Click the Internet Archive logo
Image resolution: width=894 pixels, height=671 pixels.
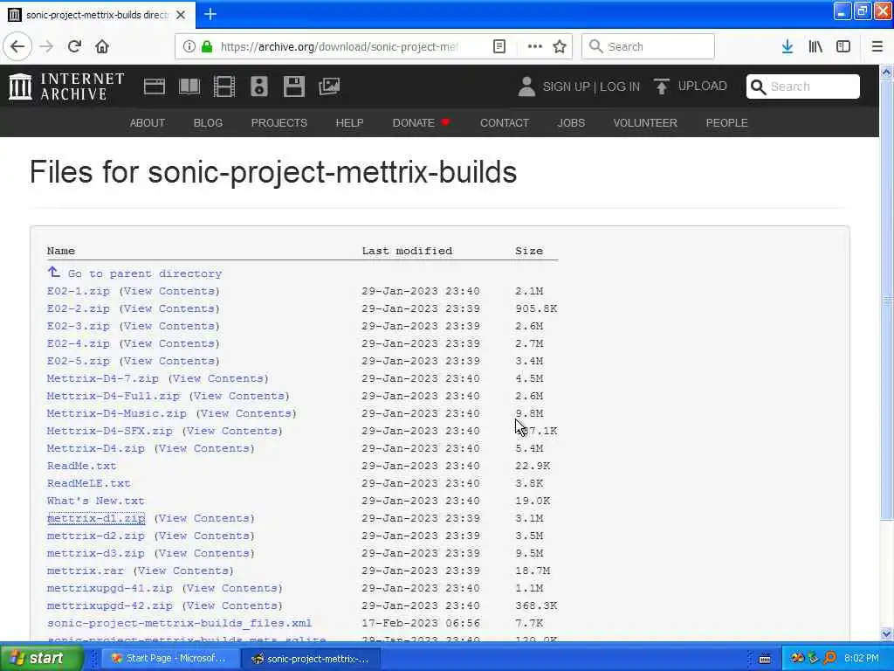66,86
